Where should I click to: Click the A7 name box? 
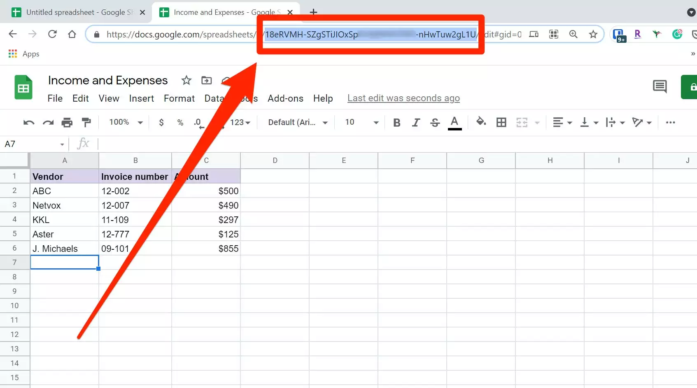click(34, 144)
